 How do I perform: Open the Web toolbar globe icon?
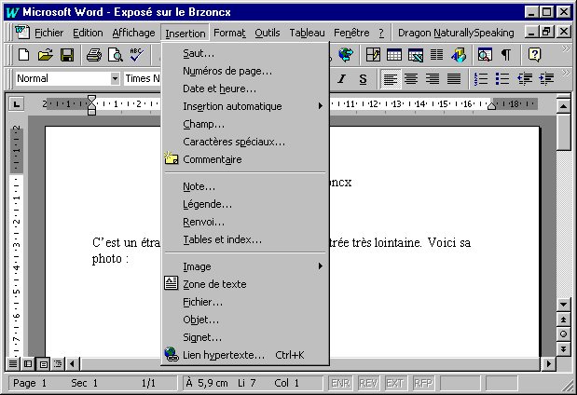point(346,55)
